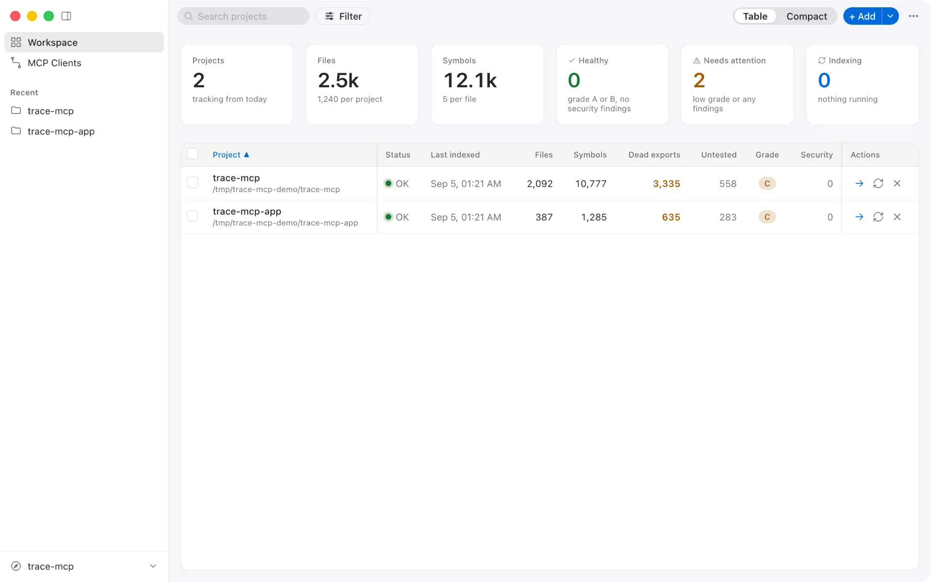This screenshot has width=931, height=582.
Task: Reindex trace-mcp with the refresh icon
Action: point(878,183)
